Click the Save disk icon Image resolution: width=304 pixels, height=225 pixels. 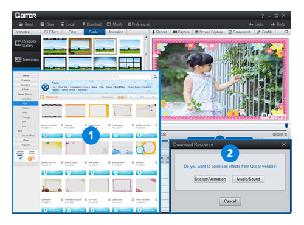click(42, 24)
